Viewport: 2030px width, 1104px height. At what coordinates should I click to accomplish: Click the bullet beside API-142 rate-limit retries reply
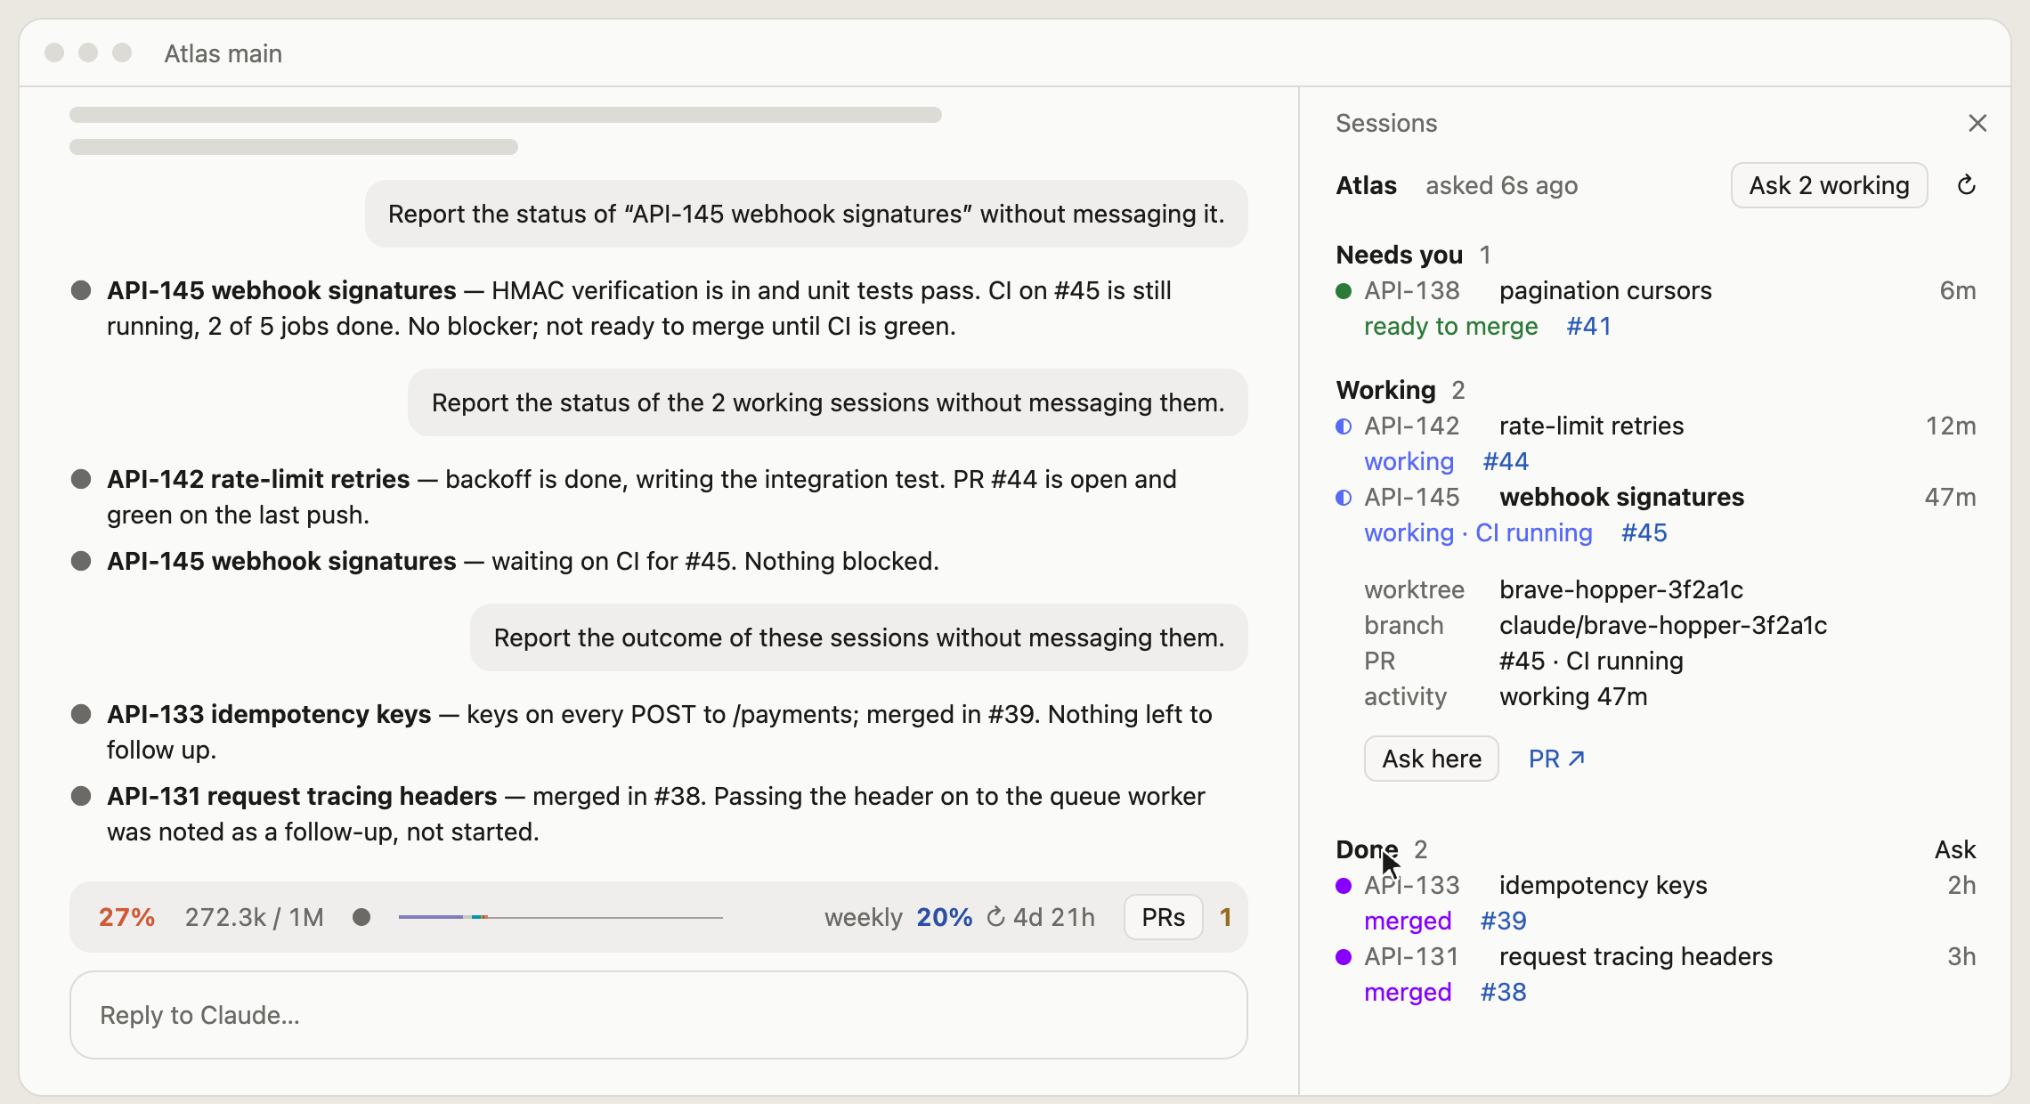(x=81, y=479)
